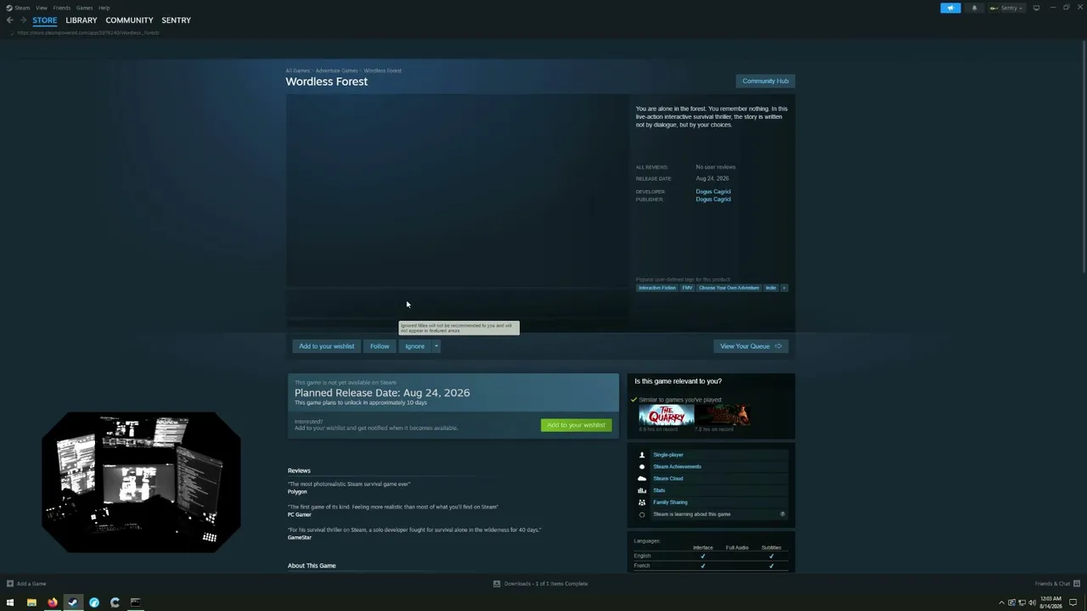Viewport: 1087px width, 611px height.
Task: Click the Steam Cloud feature link
Action: coord(667,479)
